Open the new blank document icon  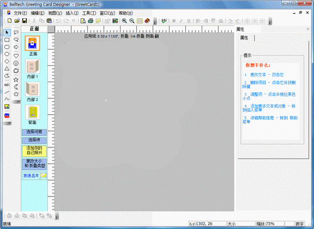click(9, 21)
